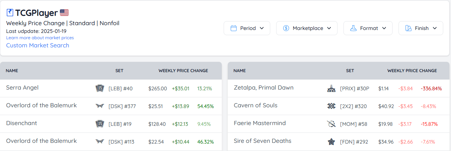The width and height of the screenshot is (451, 151).
Task: Click the -336.84% change percentage
Action: coord(431,88)
